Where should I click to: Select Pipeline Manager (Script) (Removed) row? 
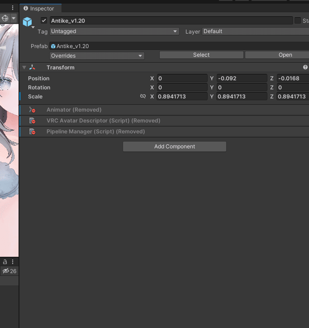164,132
